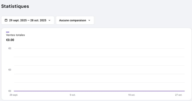
Task: Expand the Aucune comparaison chevron arrow
Action: (89, 20)
